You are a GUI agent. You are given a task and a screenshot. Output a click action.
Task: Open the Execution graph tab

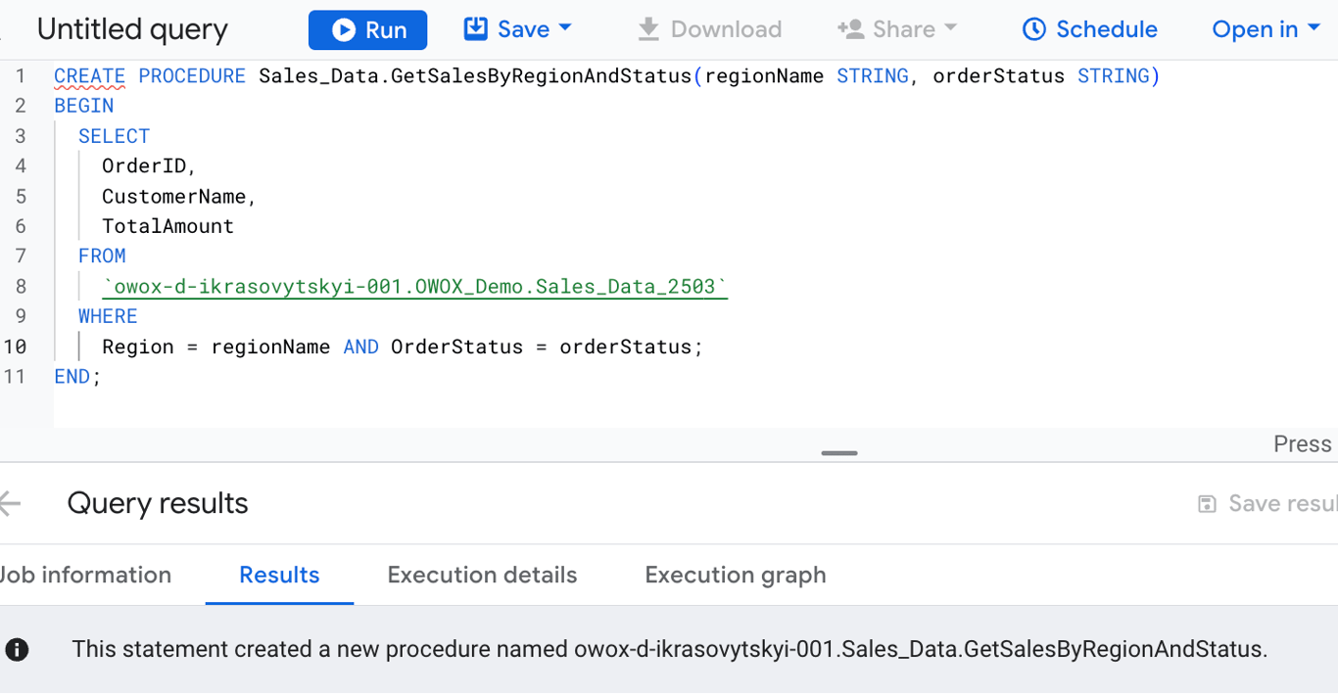(736, 576)
